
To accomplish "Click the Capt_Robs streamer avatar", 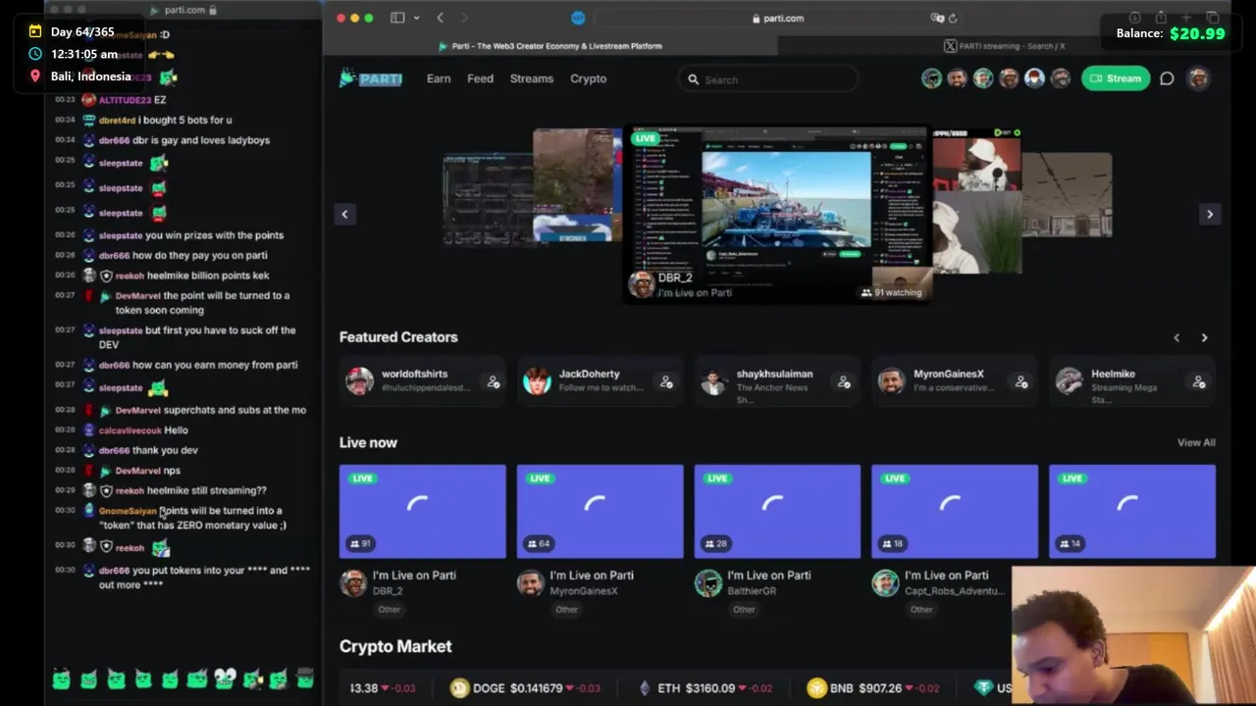I will point(885,582).
